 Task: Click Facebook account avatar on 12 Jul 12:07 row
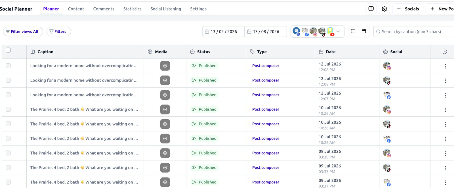tap(387, 95)
